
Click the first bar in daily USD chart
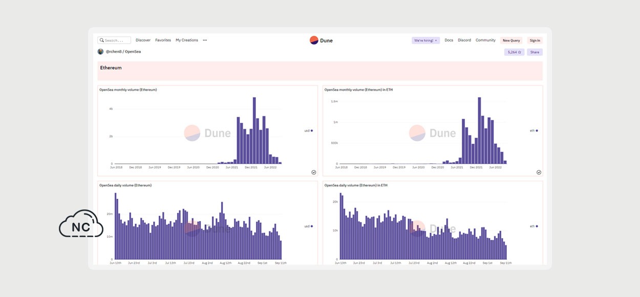point(116,226)
